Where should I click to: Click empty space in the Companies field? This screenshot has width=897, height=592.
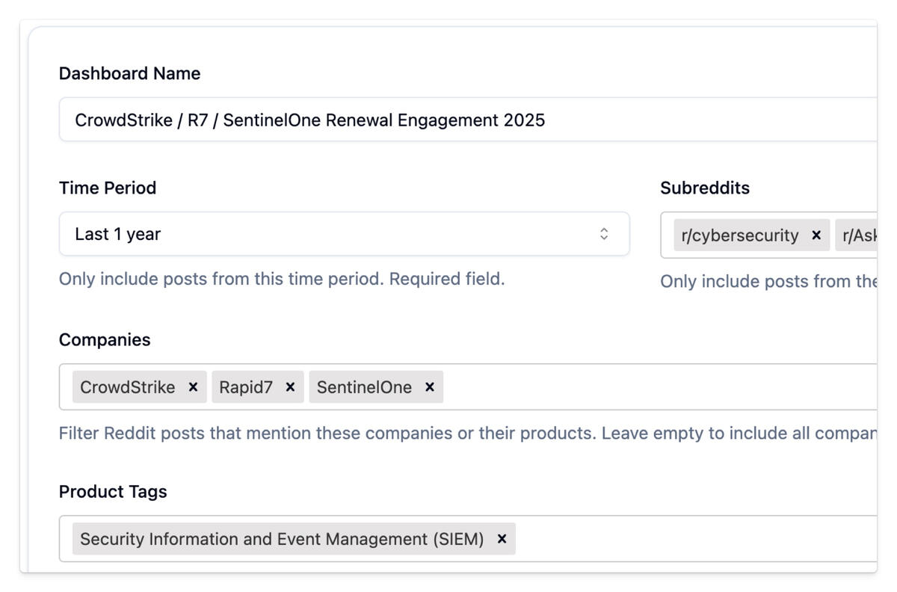click(x=658, y=387)
